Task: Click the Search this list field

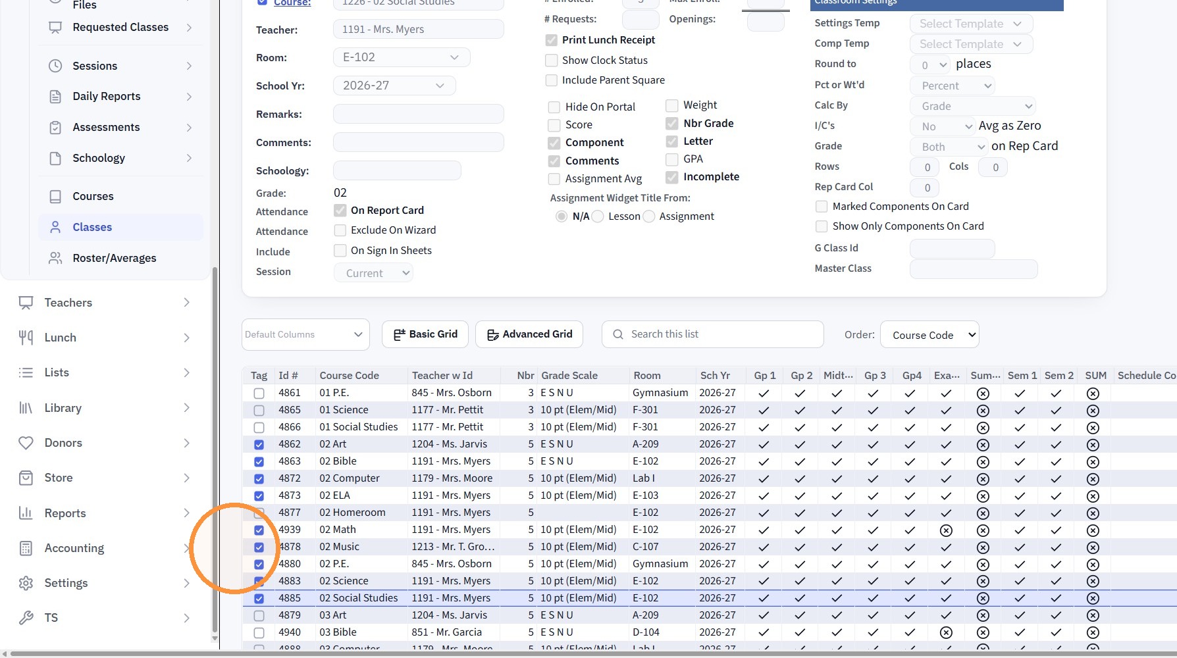Action: pyautogui.click(x=713, y=334)
